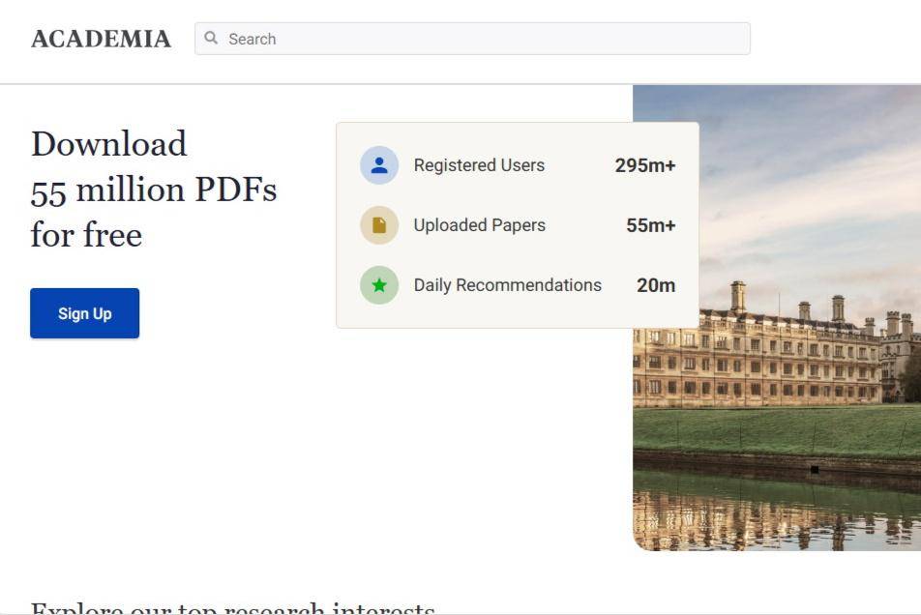Viewport: 921px width, 615px height.
Task: Click the "295m+" value
Action: tap(645, 165)
